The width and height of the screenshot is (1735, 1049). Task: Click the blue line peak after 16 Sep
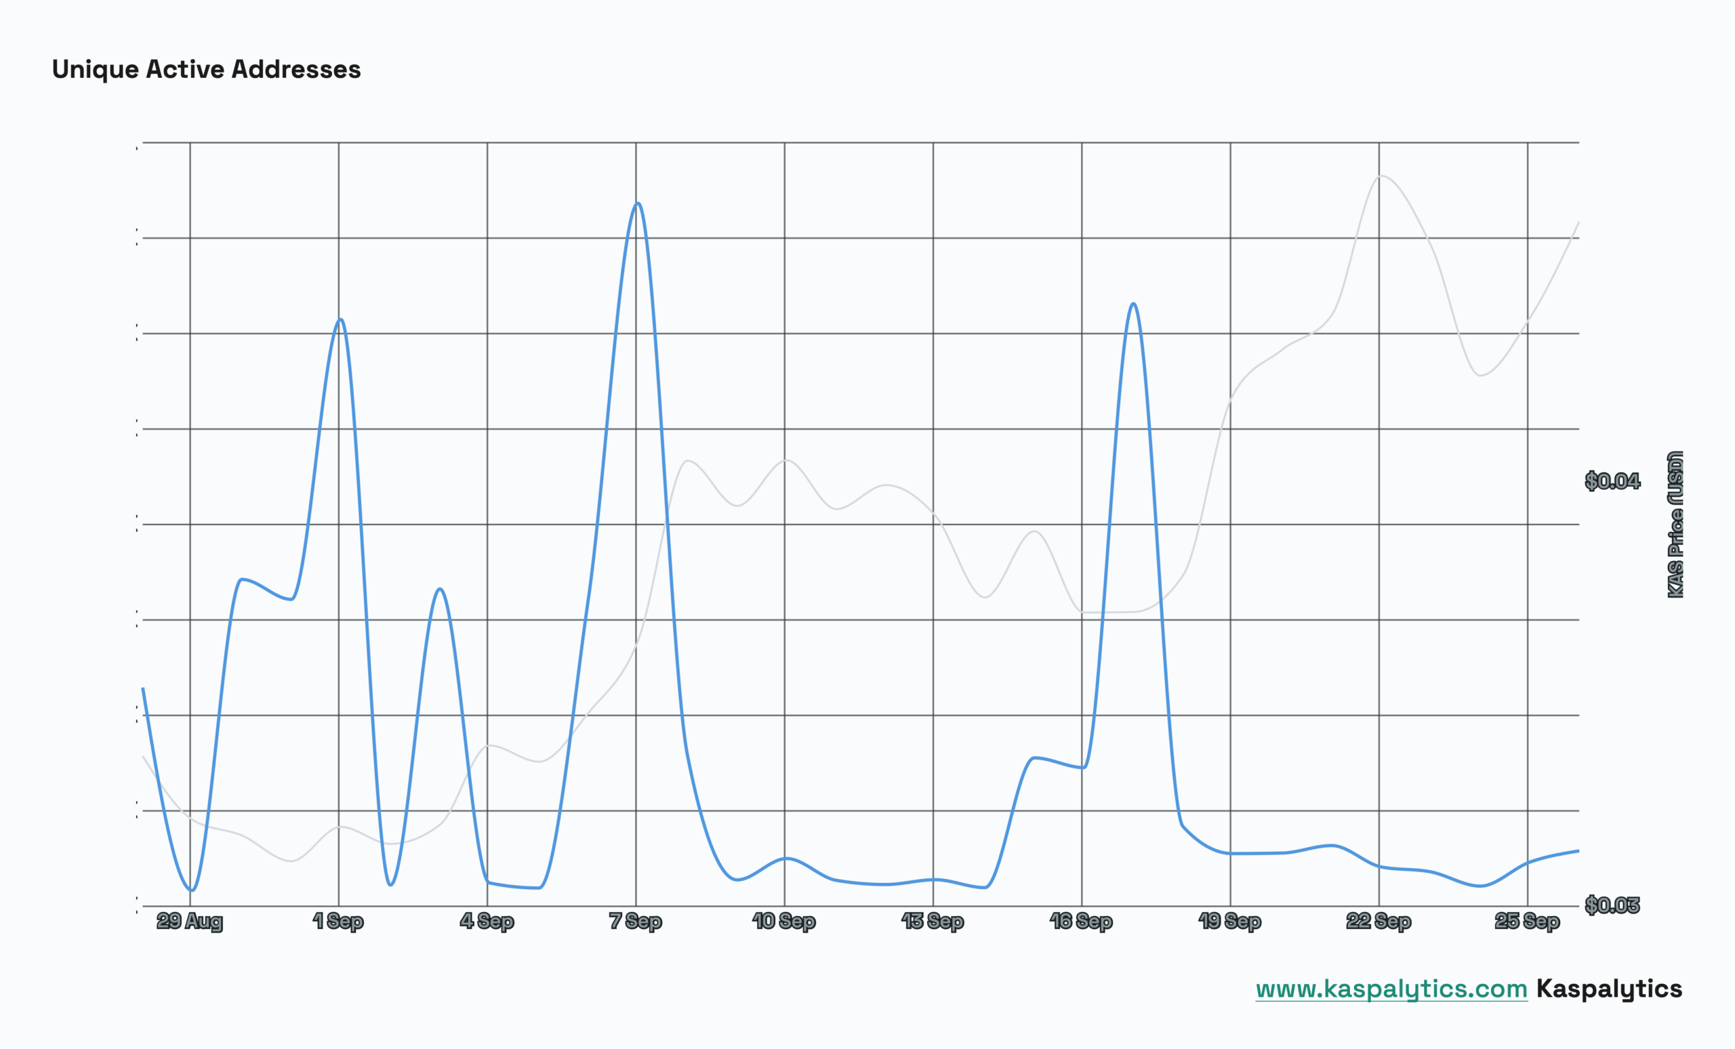click(1134, 304)
